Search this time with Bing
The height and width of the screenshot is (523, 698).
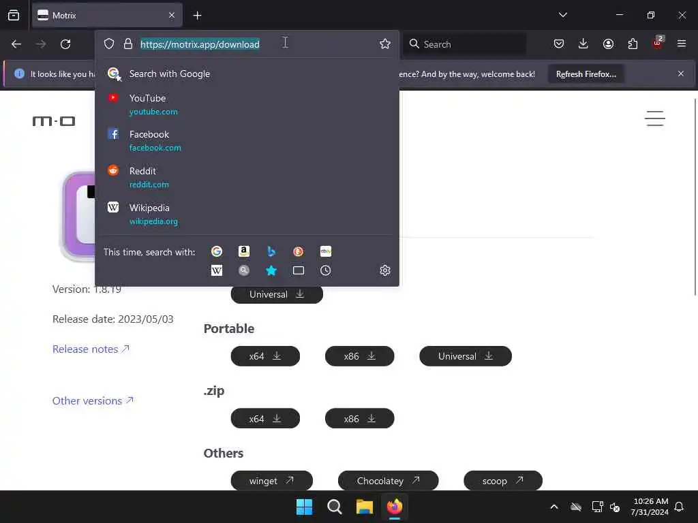coord(271,251)
